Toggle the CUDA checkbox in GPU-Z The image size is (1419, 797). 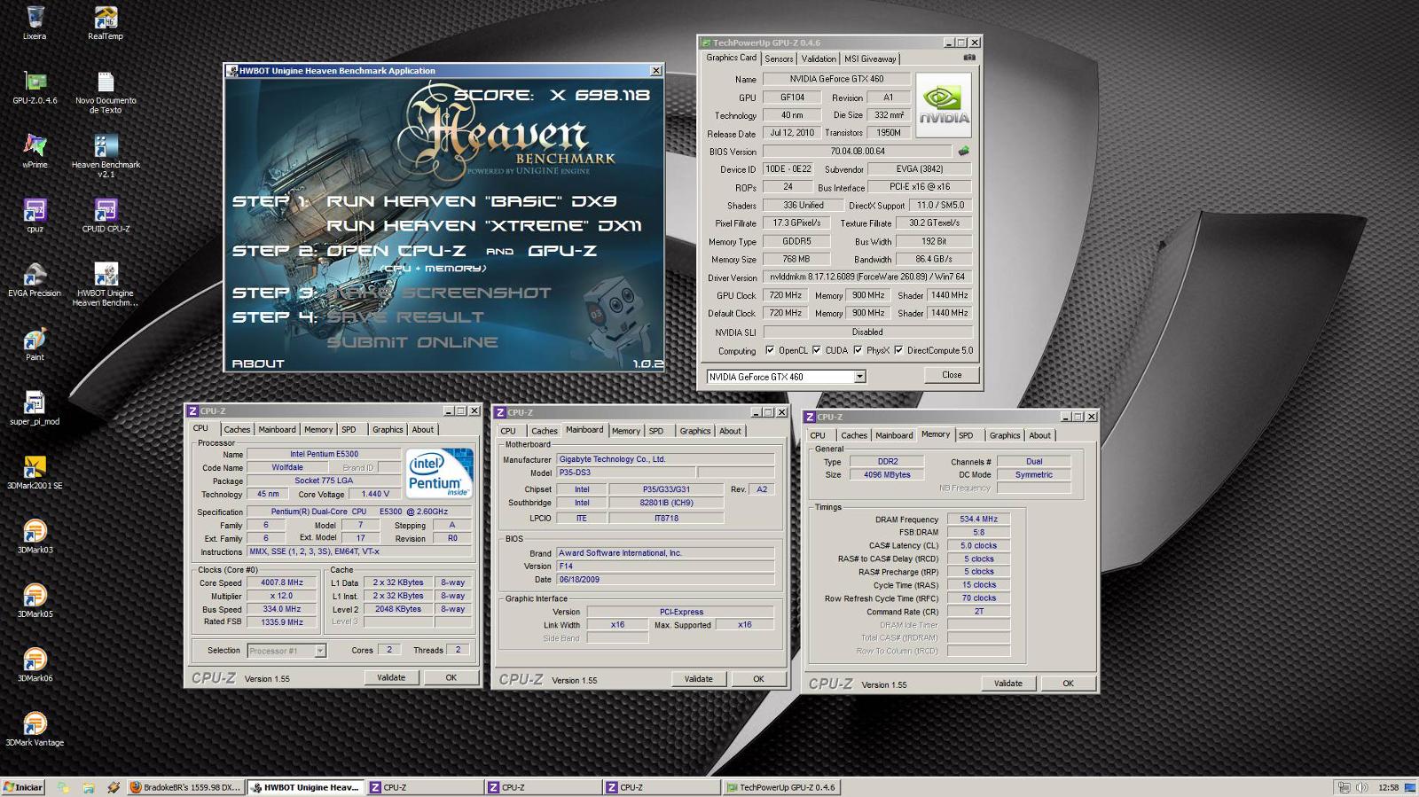(x=816, y=350)
